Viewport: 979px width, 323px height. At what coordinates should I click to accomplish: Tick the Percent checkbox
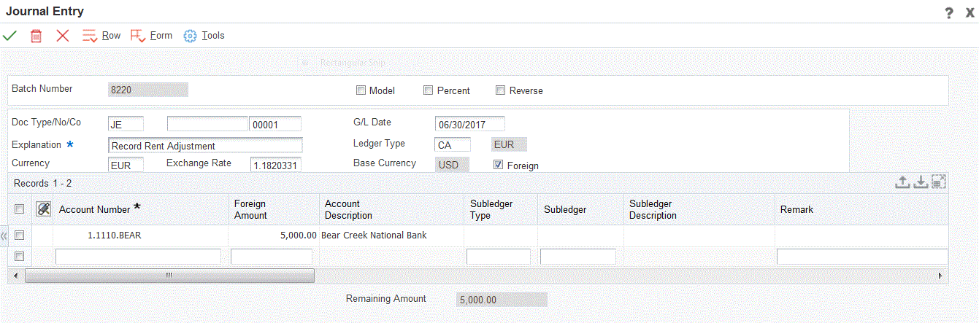[429, 91]
